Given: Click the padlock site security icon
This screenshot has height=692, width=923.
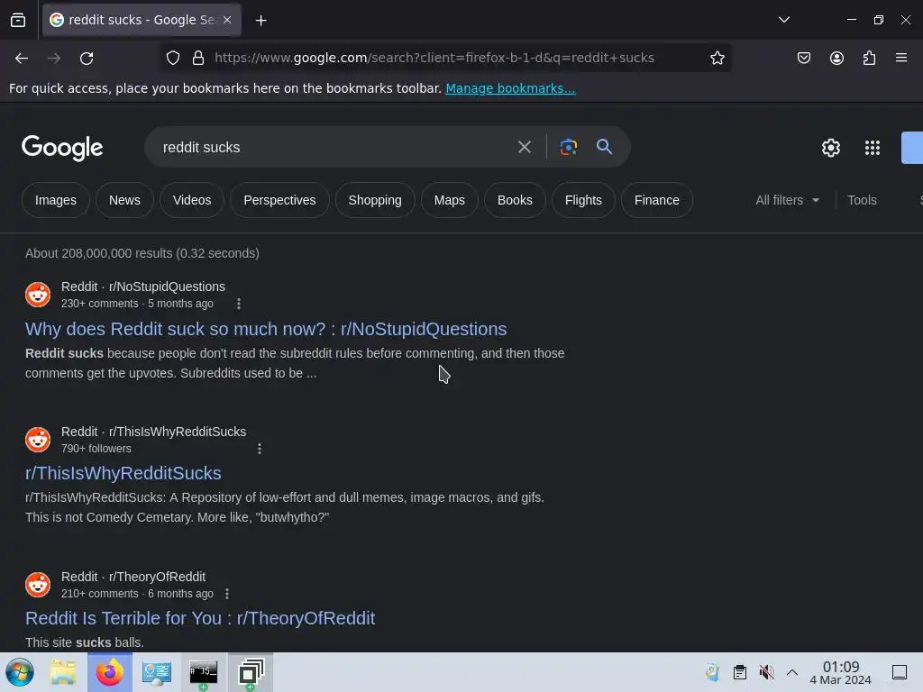Looking at the screenshot, I should (198, 58).
